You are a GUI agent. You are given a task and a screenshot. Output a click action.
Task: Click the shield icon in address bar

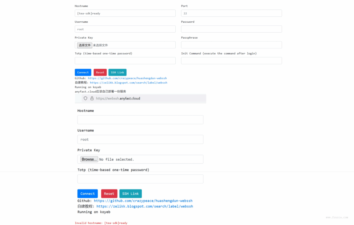[x=85, y=98]
